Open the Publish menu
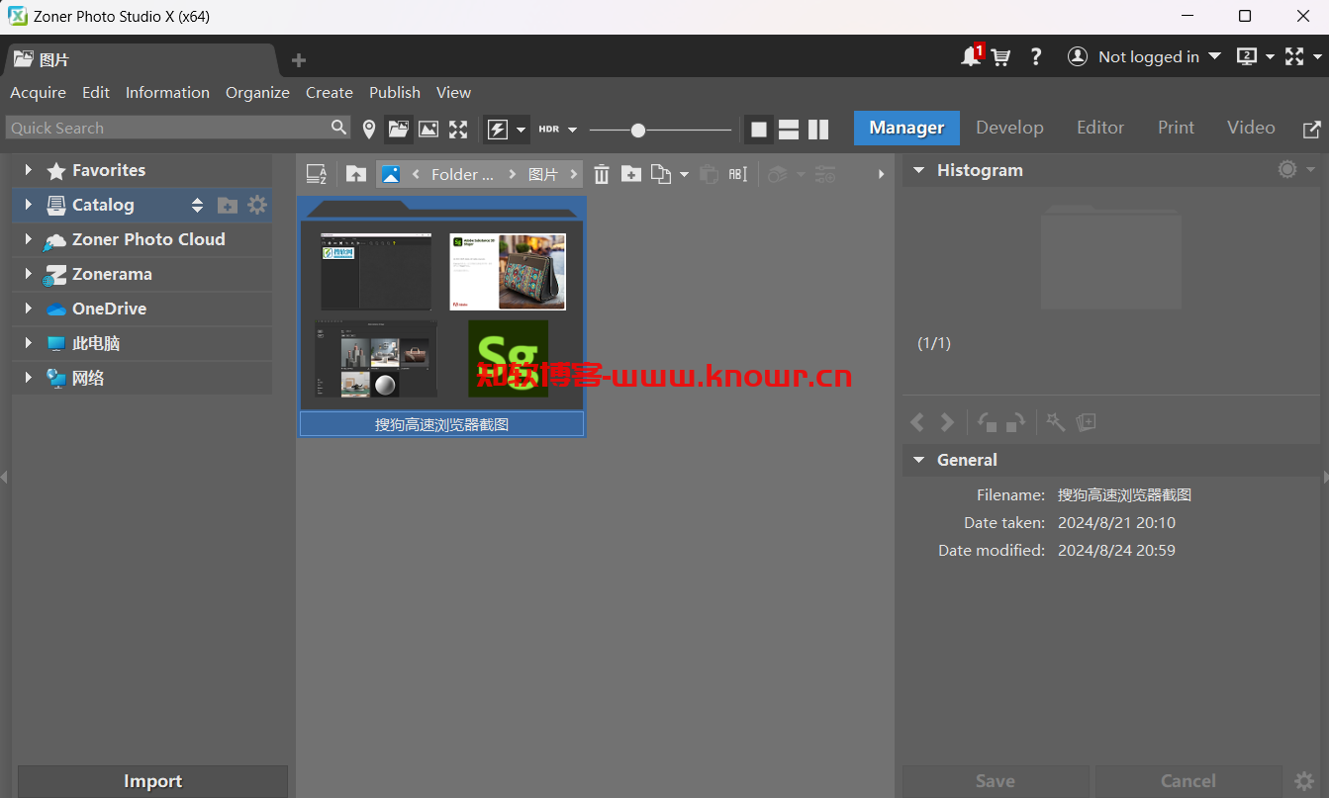The height and width of the screenshot is (798, 1329). pos(395,92)
